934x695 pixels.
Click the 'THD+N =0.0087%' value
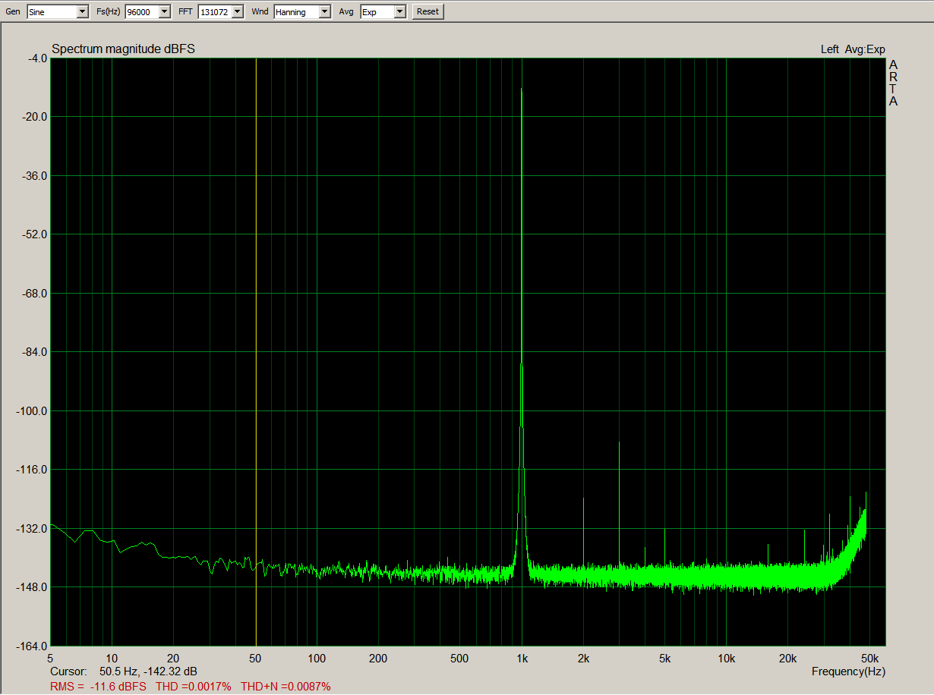286,686
